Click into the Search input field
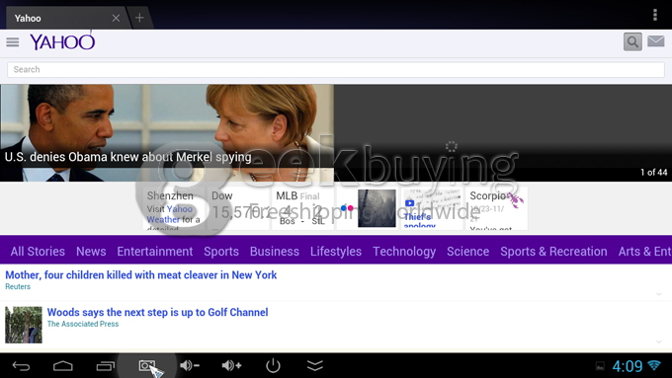672x378 pixels. [x=336, y=69]
